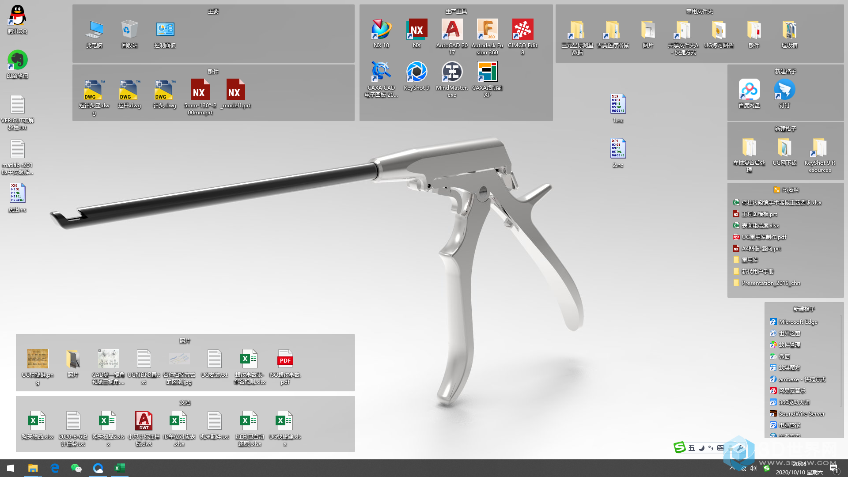Open 小尺寸标注样板.dwt template file
Screen dimensions: 848x477
click(x=144, y=428)
